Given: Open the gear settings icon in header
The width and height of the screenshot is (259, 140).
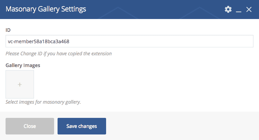Looking at the screenshot, I should (228, 9).
